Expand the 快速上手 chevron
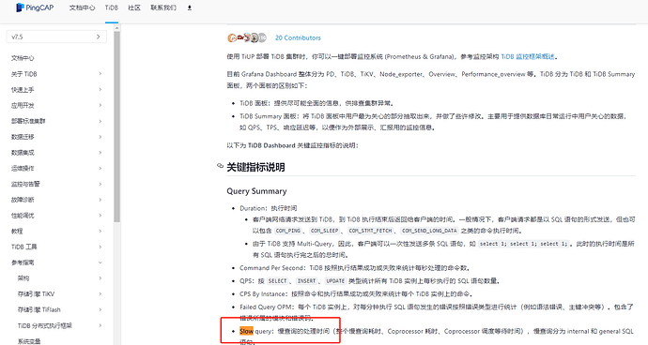The height and width of the screenshot is (345, 648). (x=100, y=90)
